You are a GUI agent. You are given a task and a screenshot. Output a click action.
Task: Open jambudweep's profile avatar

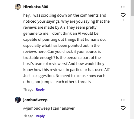click(x=18, y=100)
